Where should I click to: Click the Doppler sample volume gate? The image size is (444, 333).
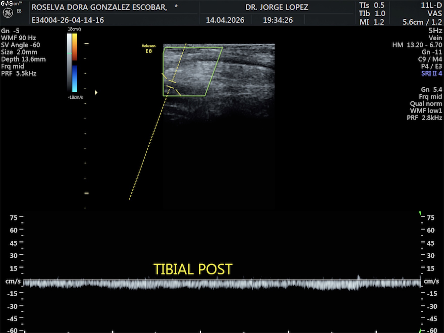tap(171, 84)
